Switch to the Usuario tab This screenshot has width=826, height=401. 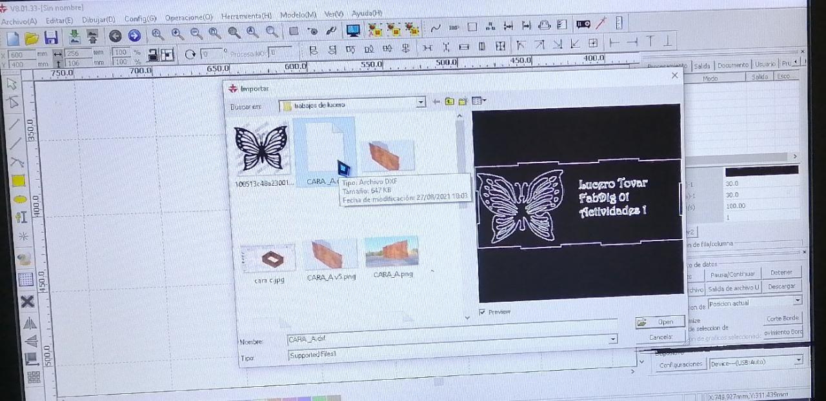[x=765, y=64]
